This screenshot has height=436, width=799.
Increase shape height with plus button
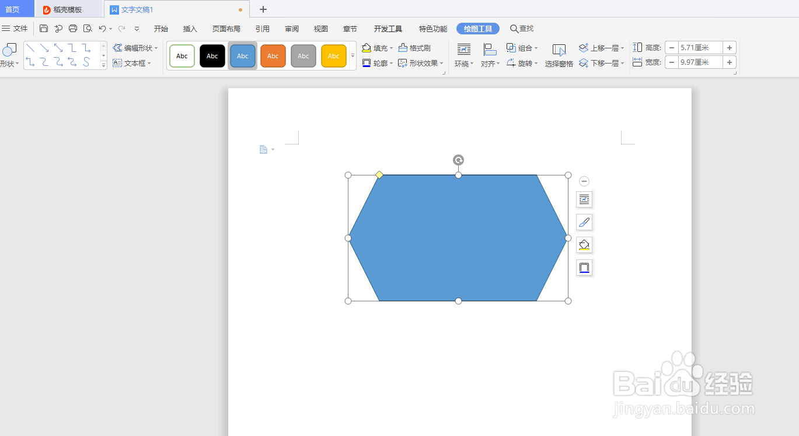tap(730, 48)
